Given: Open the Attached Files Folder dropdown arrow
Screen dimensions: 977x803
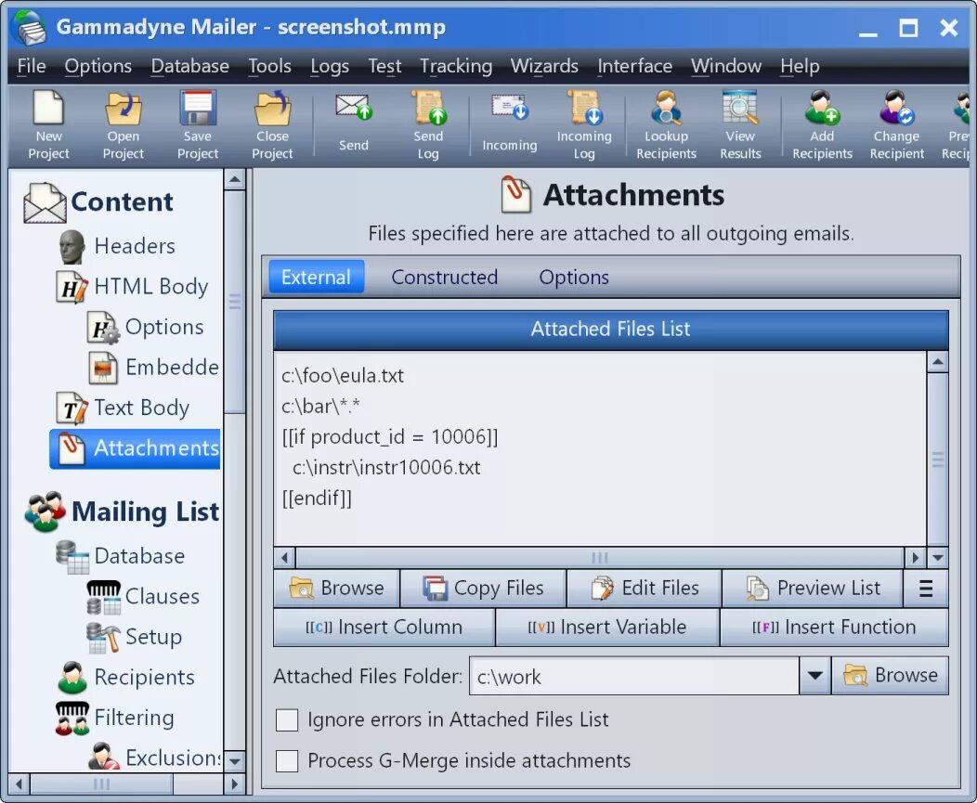Looking at the screenshot, I should (x=814, y=676).
